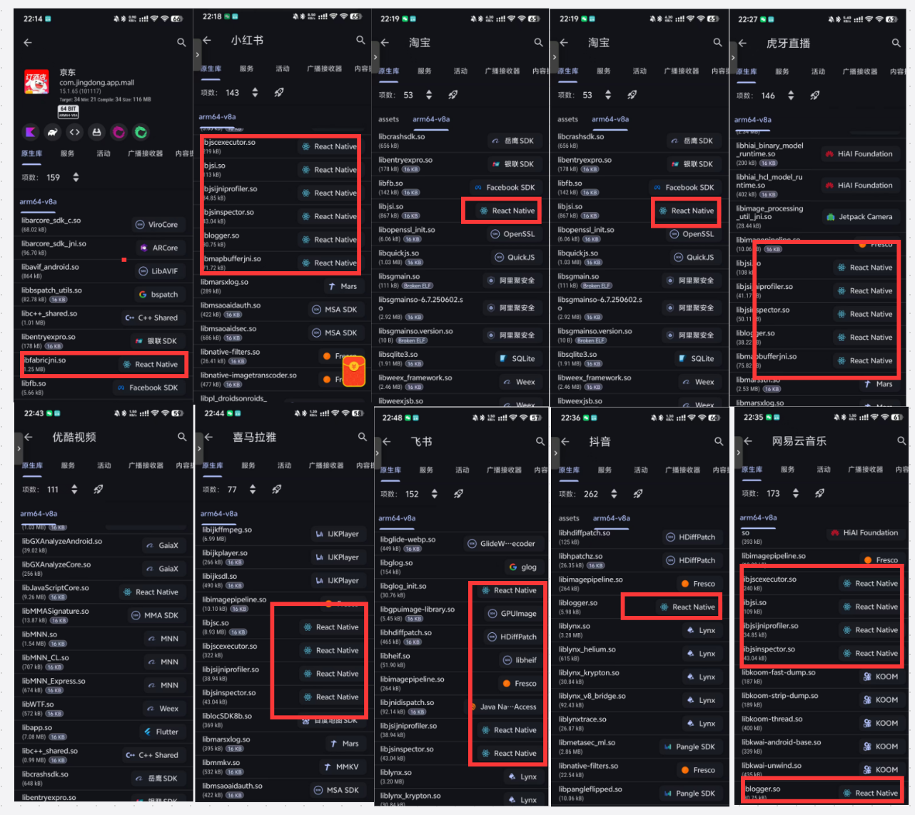The width and height of the screenshot is (915, 815).
Task: Tap the rocket icon in the 小红书 panel
Action: pos(279,93)
